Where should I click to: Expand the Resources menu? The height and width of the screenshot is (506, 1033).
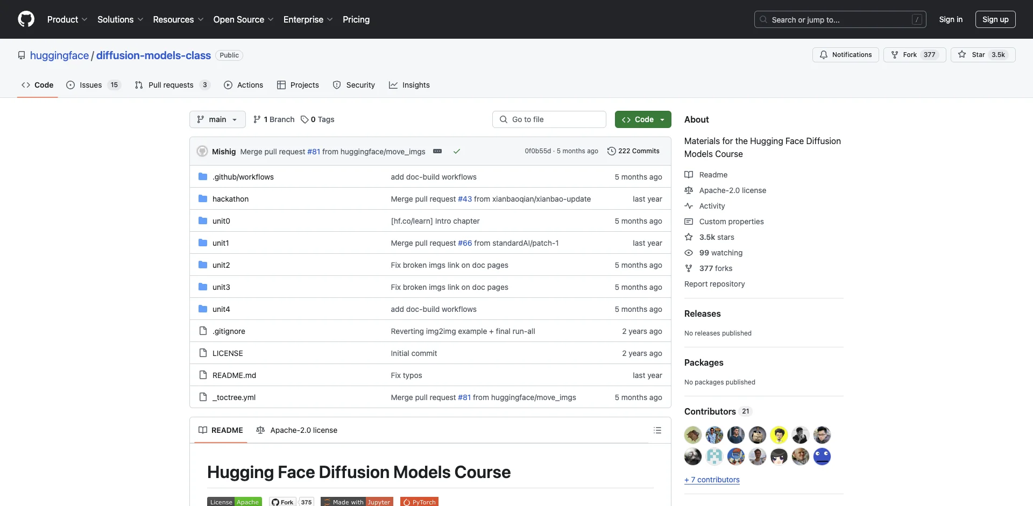point(178,19)
